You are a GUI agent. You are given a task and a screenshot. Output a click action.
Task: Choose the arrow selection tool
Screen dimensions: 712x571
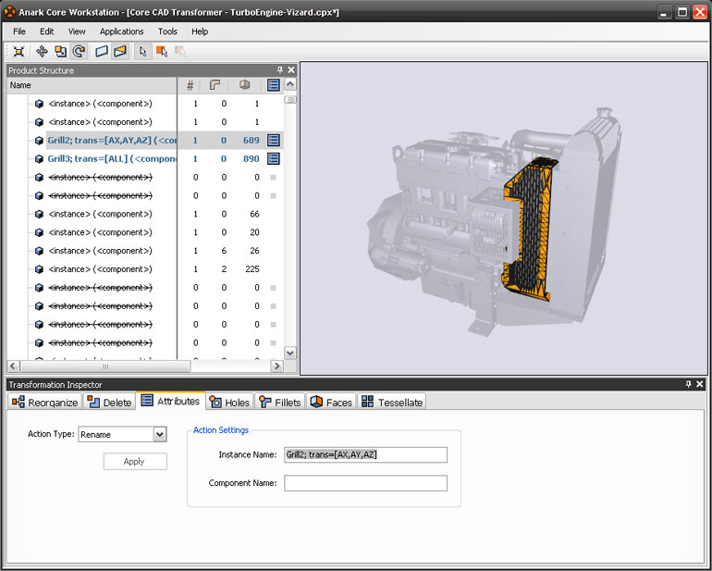[x=143, y=52]
